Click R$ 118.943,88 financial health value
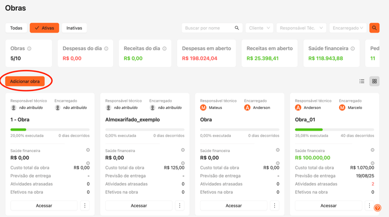Screen dimensions: 389x217 326,59
